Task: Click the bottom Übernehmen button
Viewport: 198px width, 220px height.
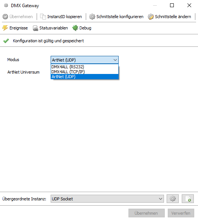Action: point(147,213)
